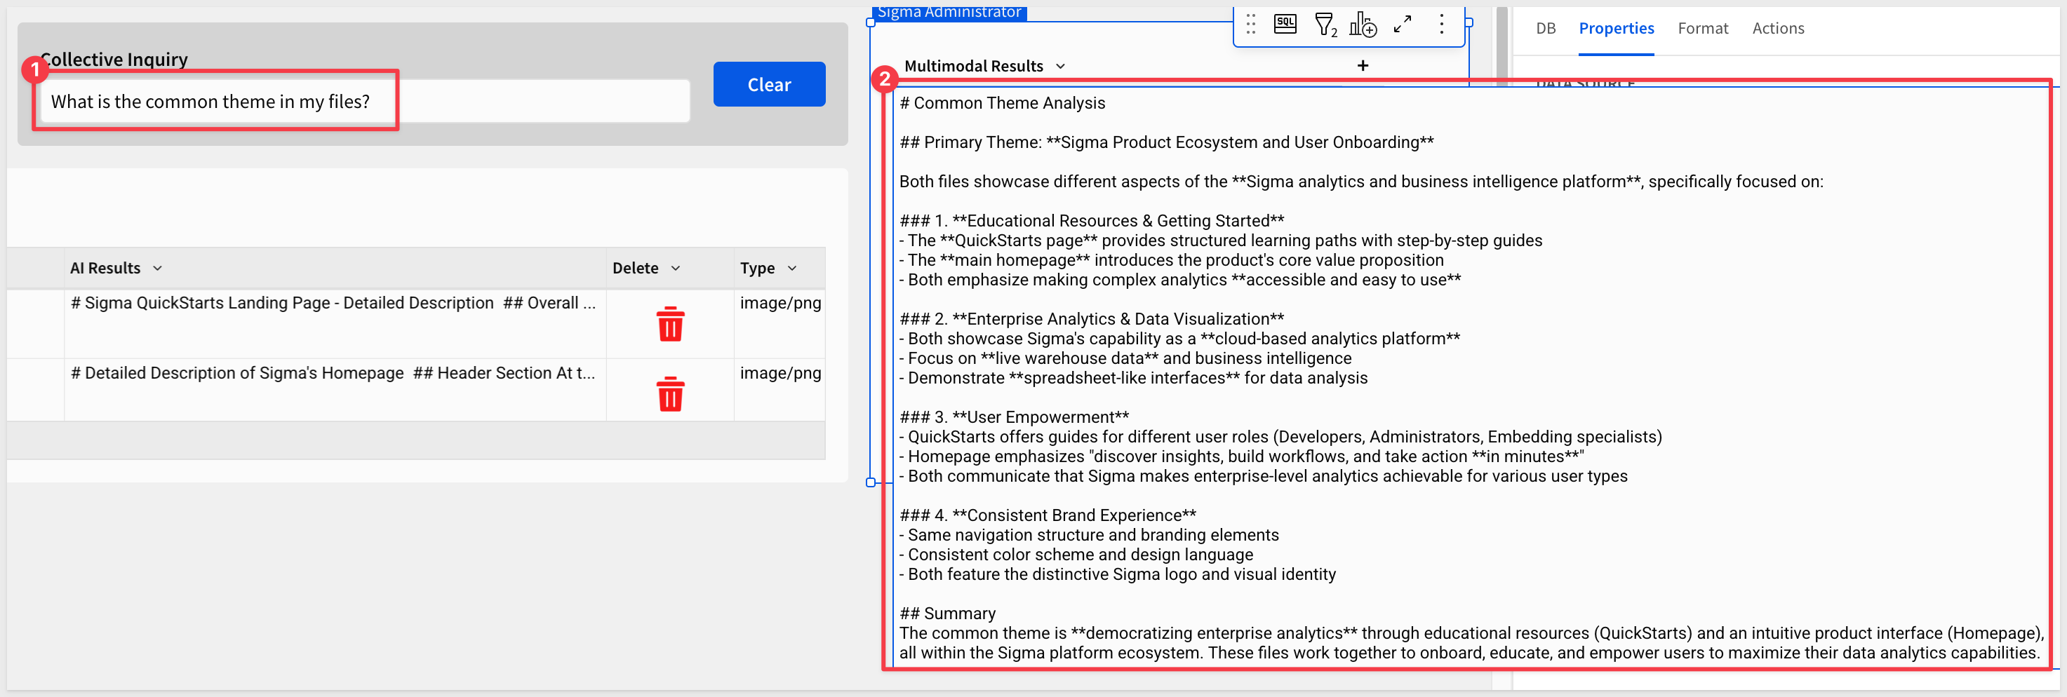Viewport: 2067px width, 697px height.
Task: Click the add child chart icon
Action: tap(1363, 25)
